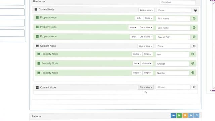Screen dimensions: 215x121
Task: Open the One or More dropdown for Adresse
Action: [145, 87]
